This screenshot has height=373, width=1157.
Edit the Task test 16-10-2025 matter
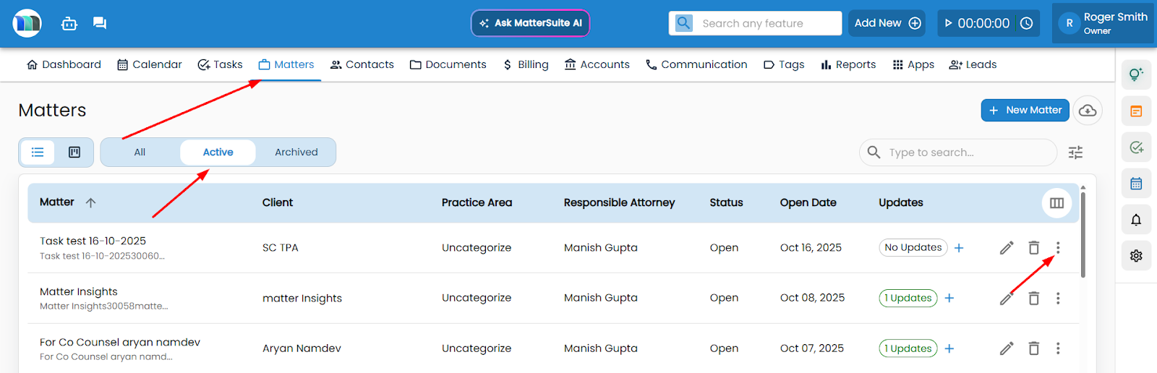pos(1006,248)
